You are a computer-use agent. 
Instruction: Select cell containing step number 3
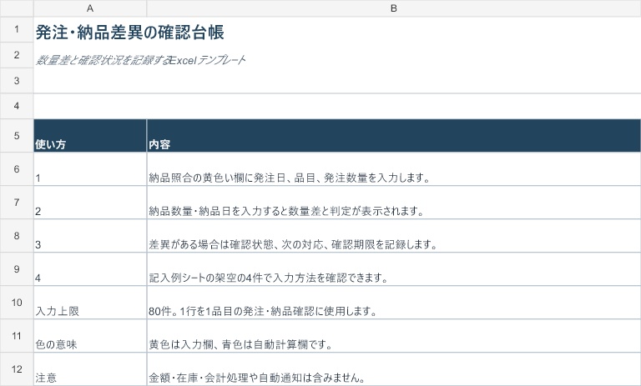tap(90, 236)
